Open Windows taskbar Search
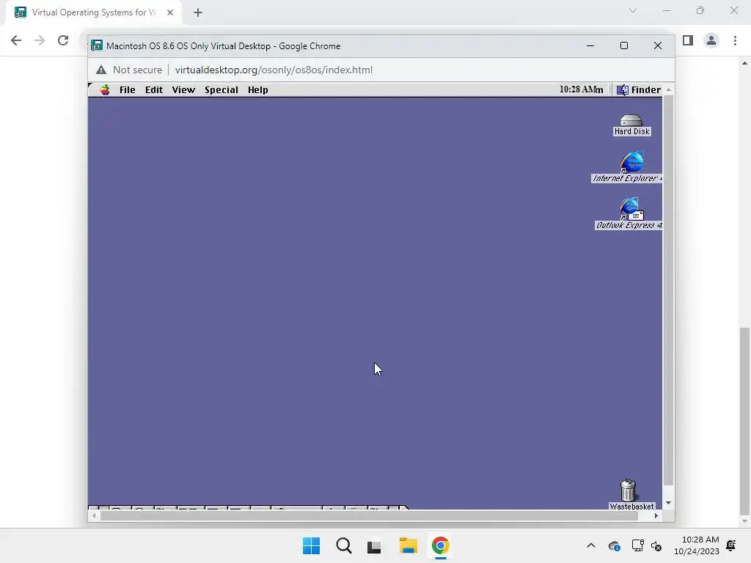Image resolution: width=751 pixels, height=563 pixels. [x=343, y=545]
